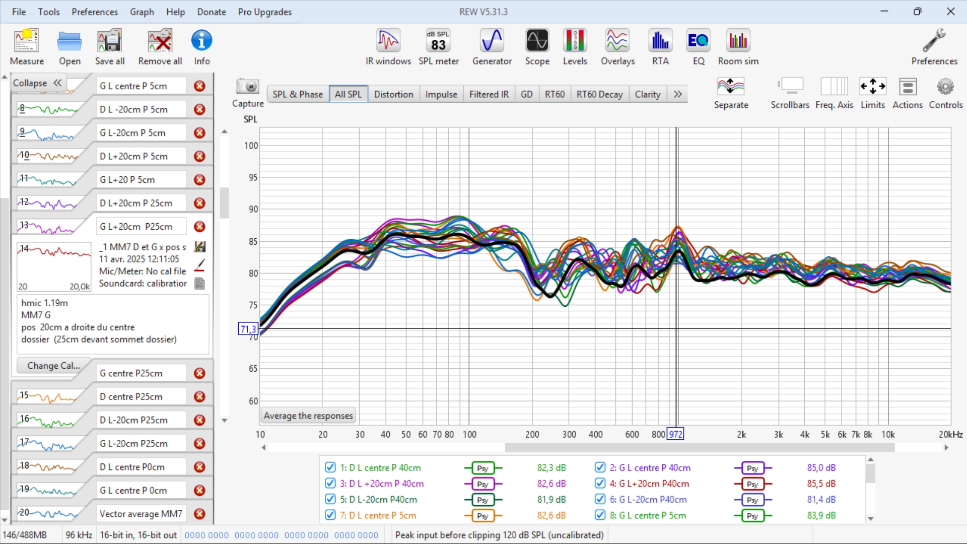Image resolution: width=967 pixels, height=544 pixels.
Task: Open smoothing dropdown for trace 3
Action: (483, 484)
